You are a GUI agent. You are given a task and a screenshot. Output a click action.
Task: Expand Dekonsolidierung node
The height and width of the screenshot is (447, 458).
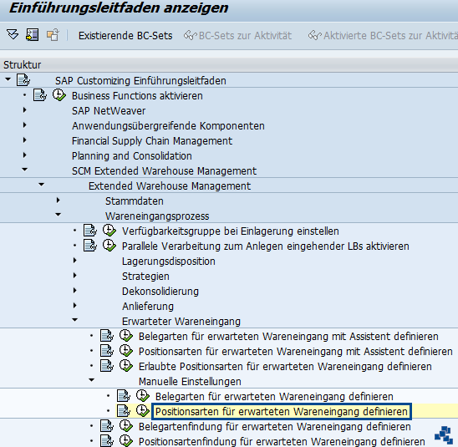tap(74, 291)
